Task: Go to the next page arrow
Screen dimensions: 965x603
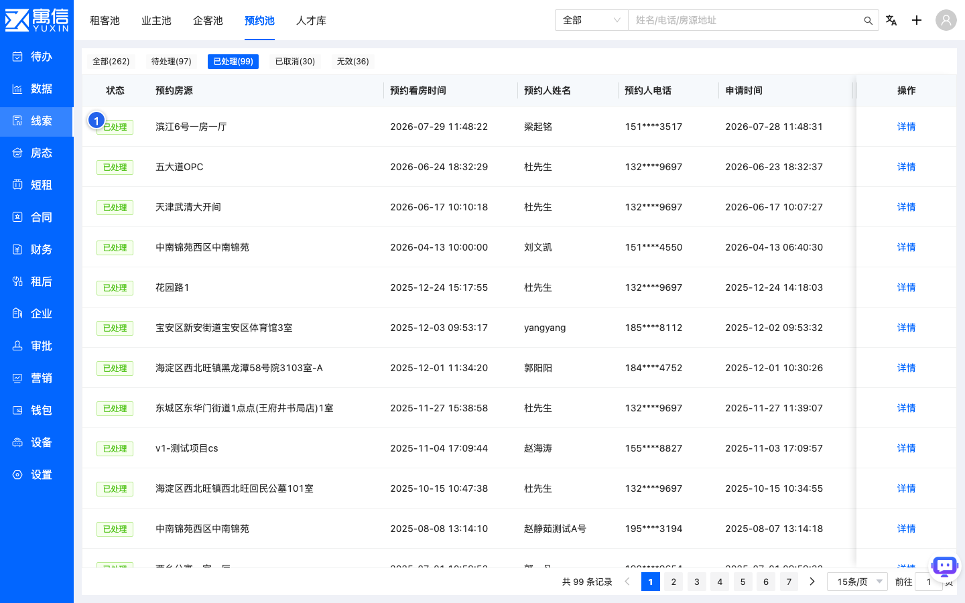Action: [x=812, y=582]
